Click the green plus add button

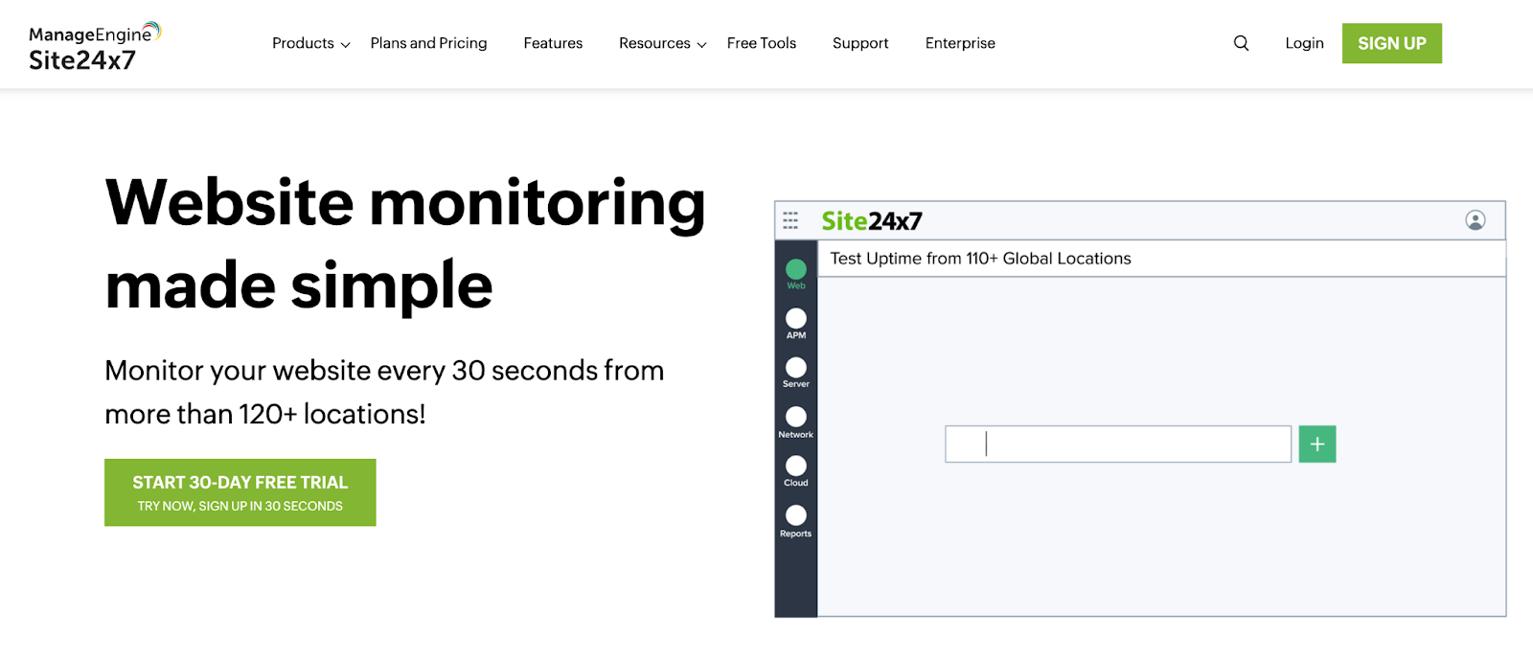1317,444
